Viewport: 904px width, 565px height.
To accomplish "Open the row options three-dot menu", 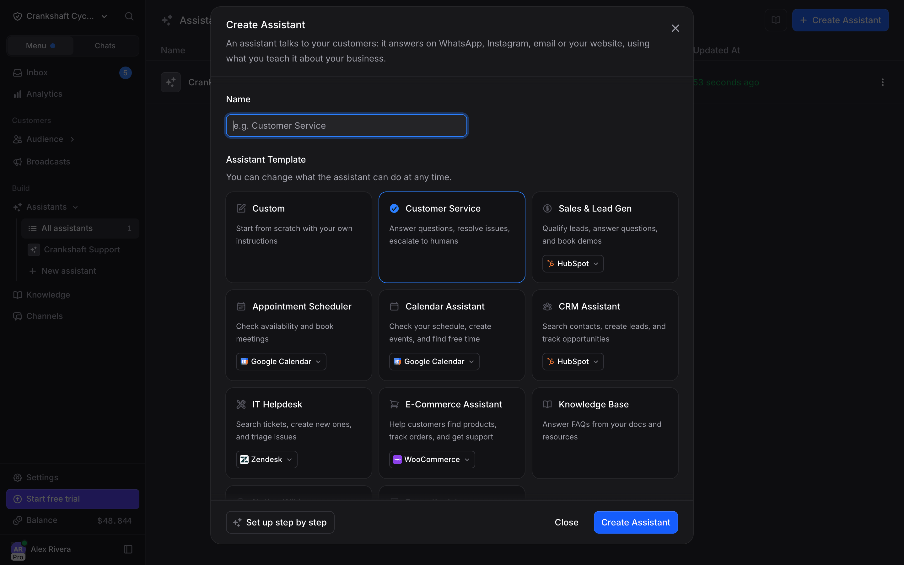I will pyautogui.click(x=882, y=82).
